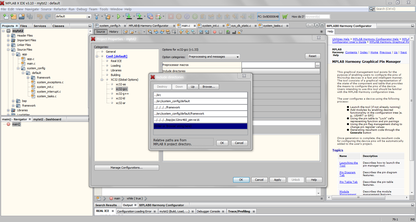Click Find Previous Occurrence editor icon

tap(156, 32)
